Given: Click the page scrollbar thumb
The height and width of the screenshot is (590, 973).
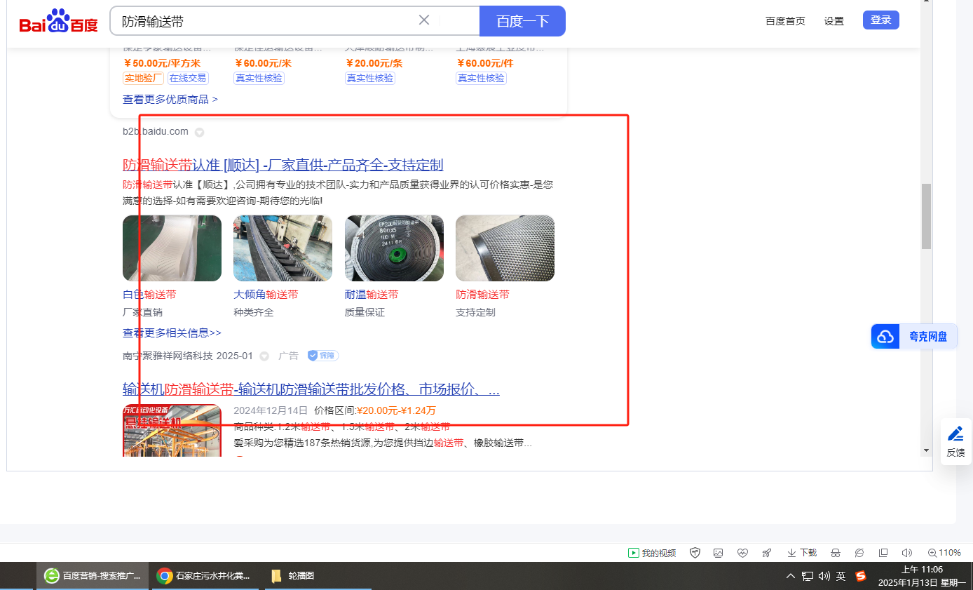Looking at the screenshot, I should click(927, 216).
